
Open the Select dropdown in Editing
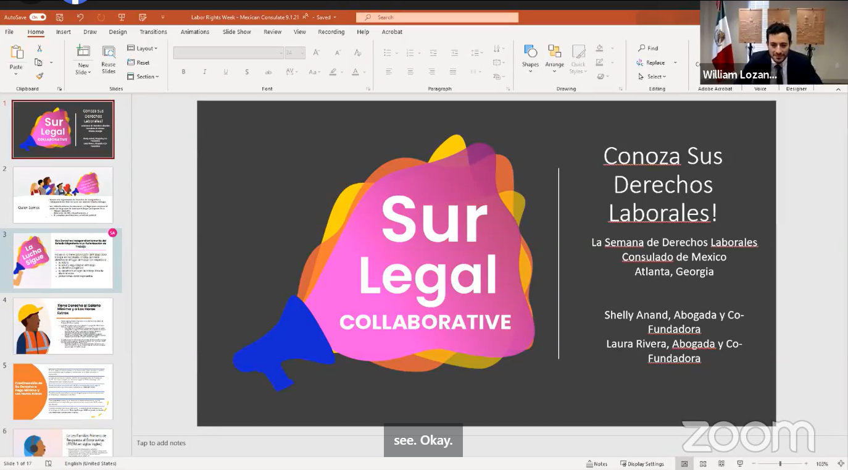tap(652, 77)
